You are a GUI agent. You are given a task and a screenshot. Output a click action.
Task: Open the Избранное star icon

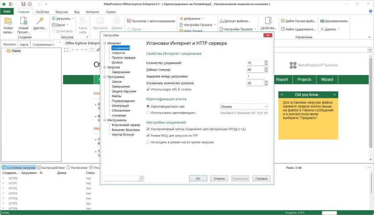click(181, 18)
